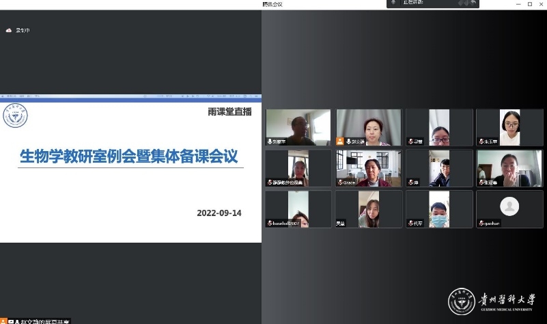Select 赵文静's video tile
The height and width of the screenshot is (324, 547).
(x=368, y=127)
